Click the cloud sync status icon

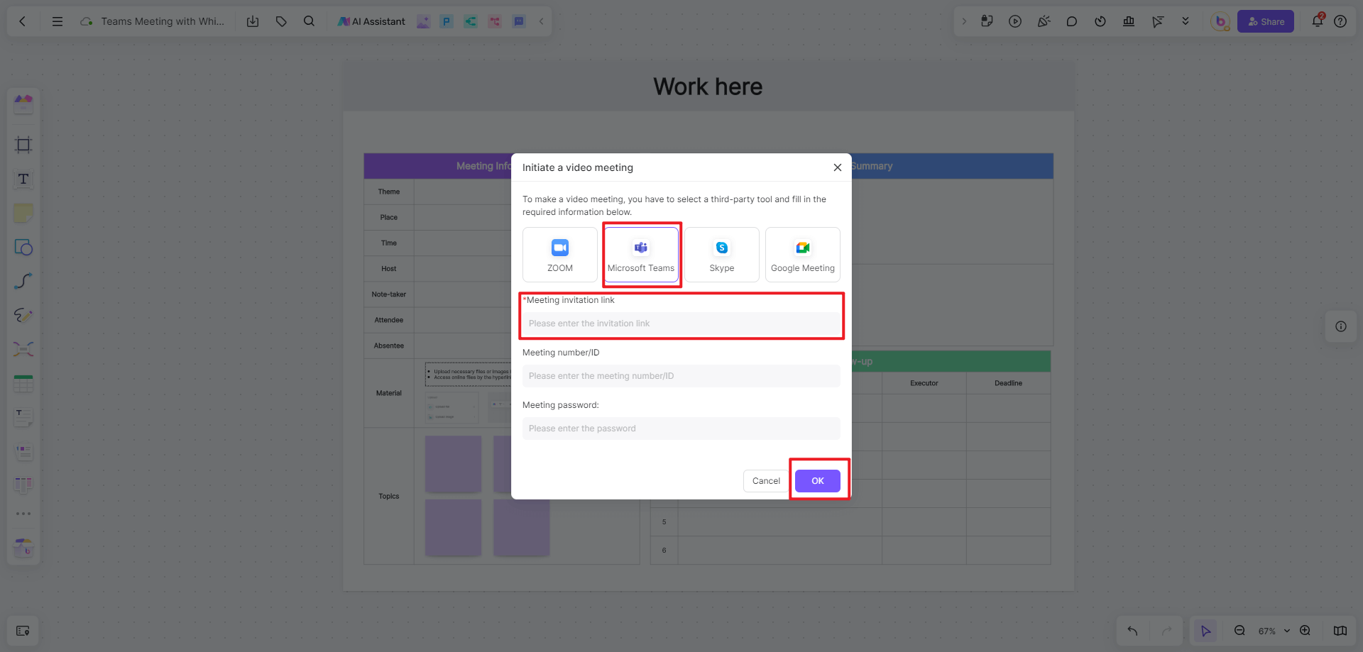[x=87, y=21]
